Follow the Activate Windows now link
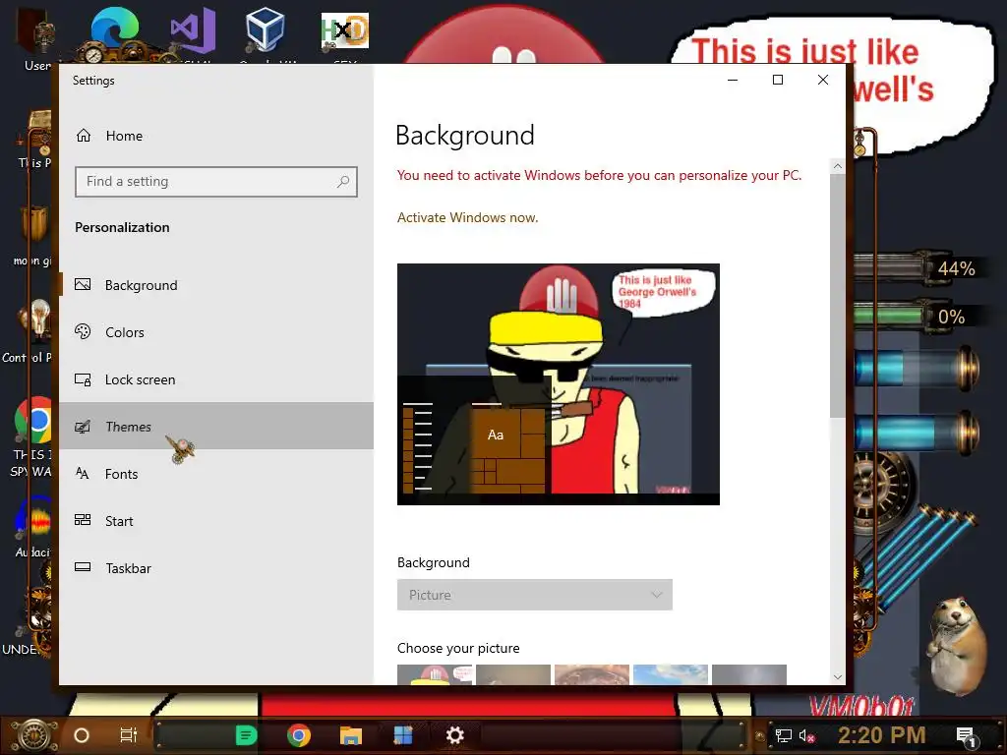 (x=467, y=217)
